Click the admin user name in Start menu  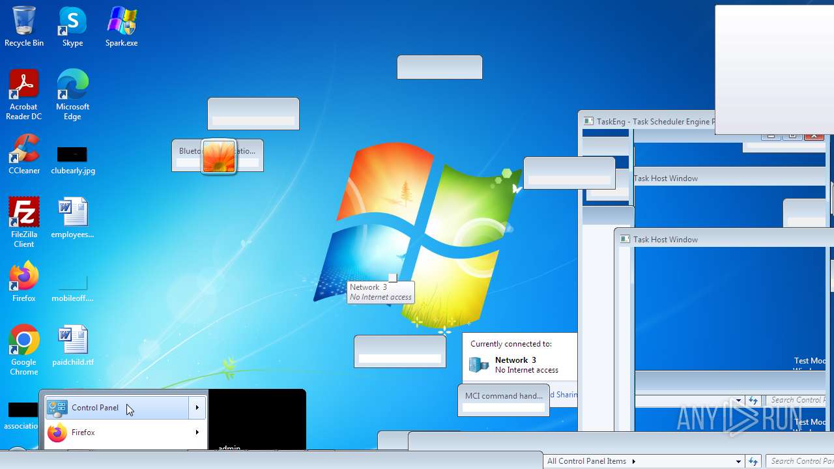click(229, 448)
